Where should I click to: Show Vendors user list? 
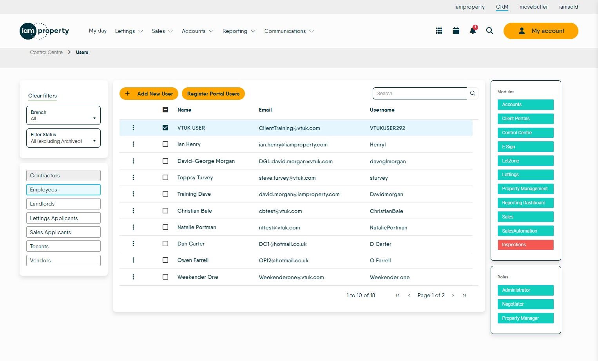pyautogui.click(x=63, y=260)
